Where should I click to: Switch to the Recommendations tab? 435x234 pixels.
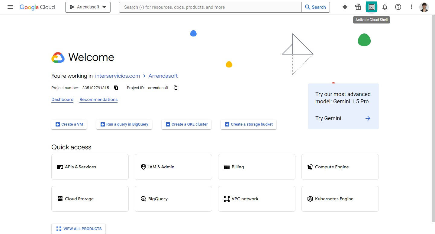(98, 100)
